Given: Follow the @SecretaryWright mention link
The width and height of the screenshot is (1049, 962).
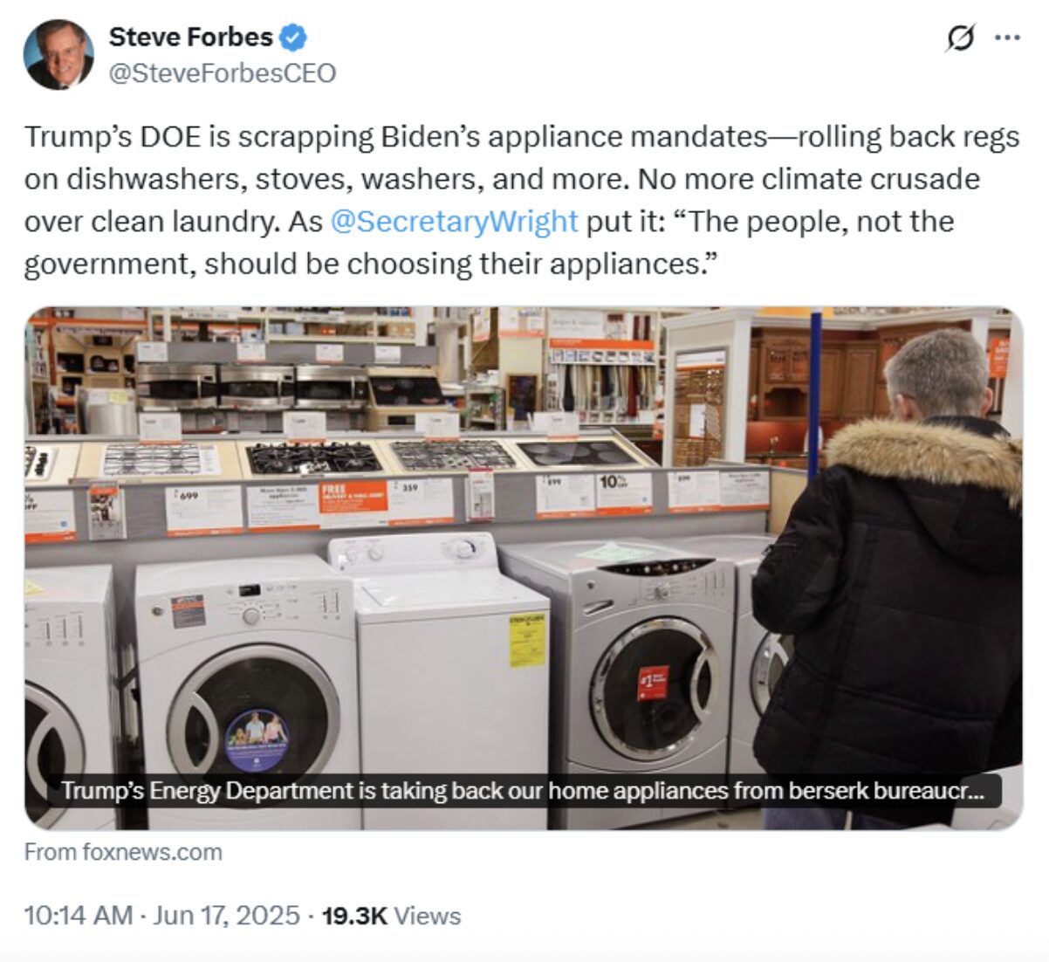Looking at the screenshot, I should 455,221.
